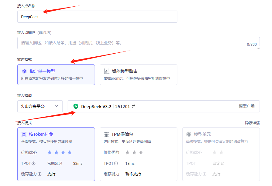
Task: Click the 0/300 character counter
Action: click(x=252, y=44)
